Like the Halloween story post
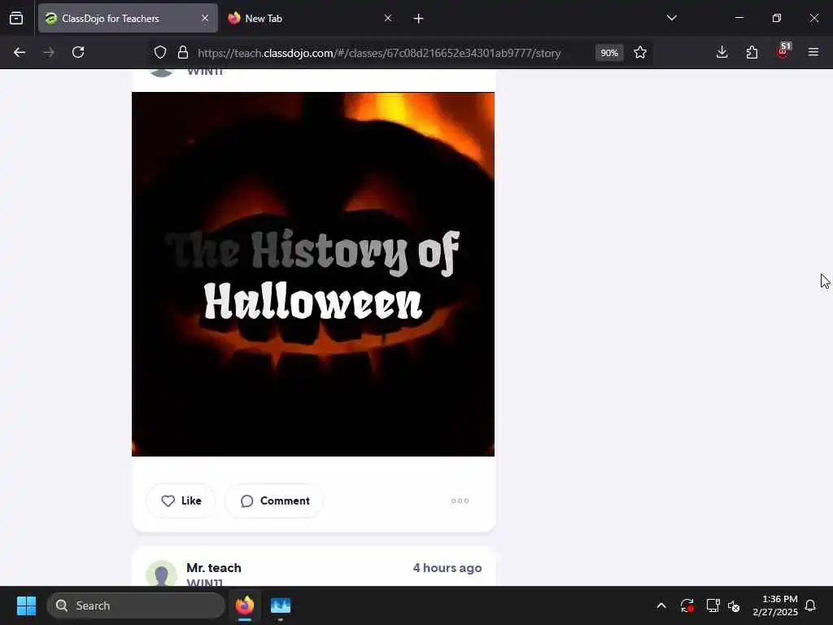The image size is (833, 625). [x=181, y=500]
